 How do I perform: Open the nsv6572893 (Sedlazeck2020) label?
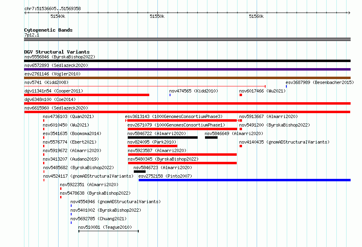56,65
